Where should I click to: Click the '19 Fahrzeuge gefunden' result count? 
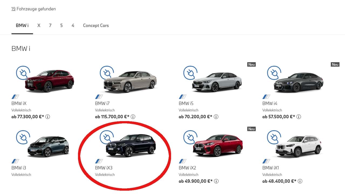34,9
